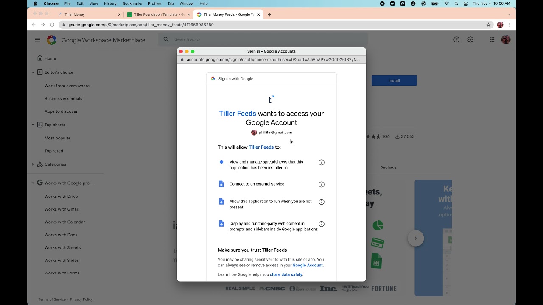Expand the Categories section
This screenshot has height=305, width=543.
click(33, 164)
